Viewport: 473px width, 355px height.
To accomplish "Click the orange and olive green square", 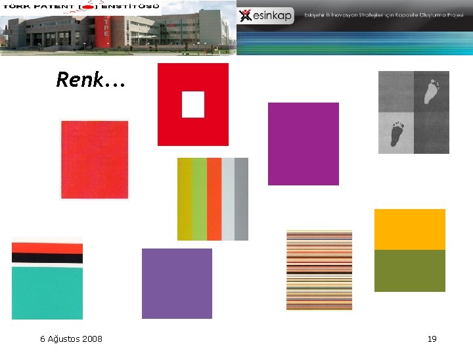I will [x=410, y=250].
